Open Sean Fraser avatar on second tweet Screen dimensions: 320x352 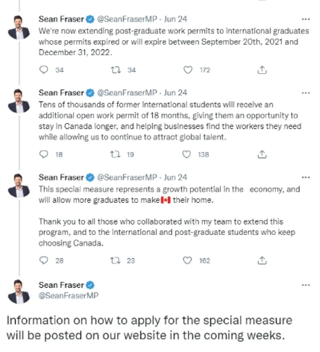(19, 101)
